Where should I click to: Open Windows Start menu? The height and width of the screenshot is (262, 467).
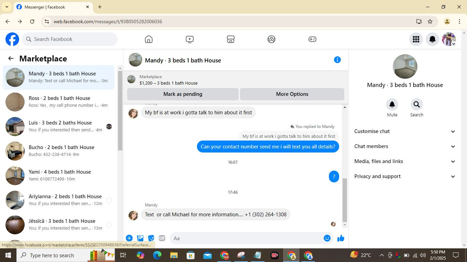pyautogui.click(x=8, y=255)
